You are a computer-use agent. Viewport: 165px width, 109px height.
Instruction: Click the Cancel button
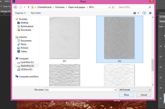(x=144, y=95)
